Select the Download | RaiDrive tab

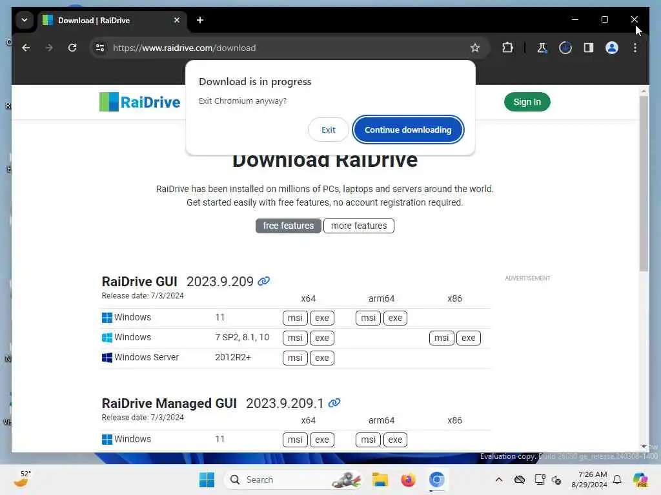click(x=112, y=20)
